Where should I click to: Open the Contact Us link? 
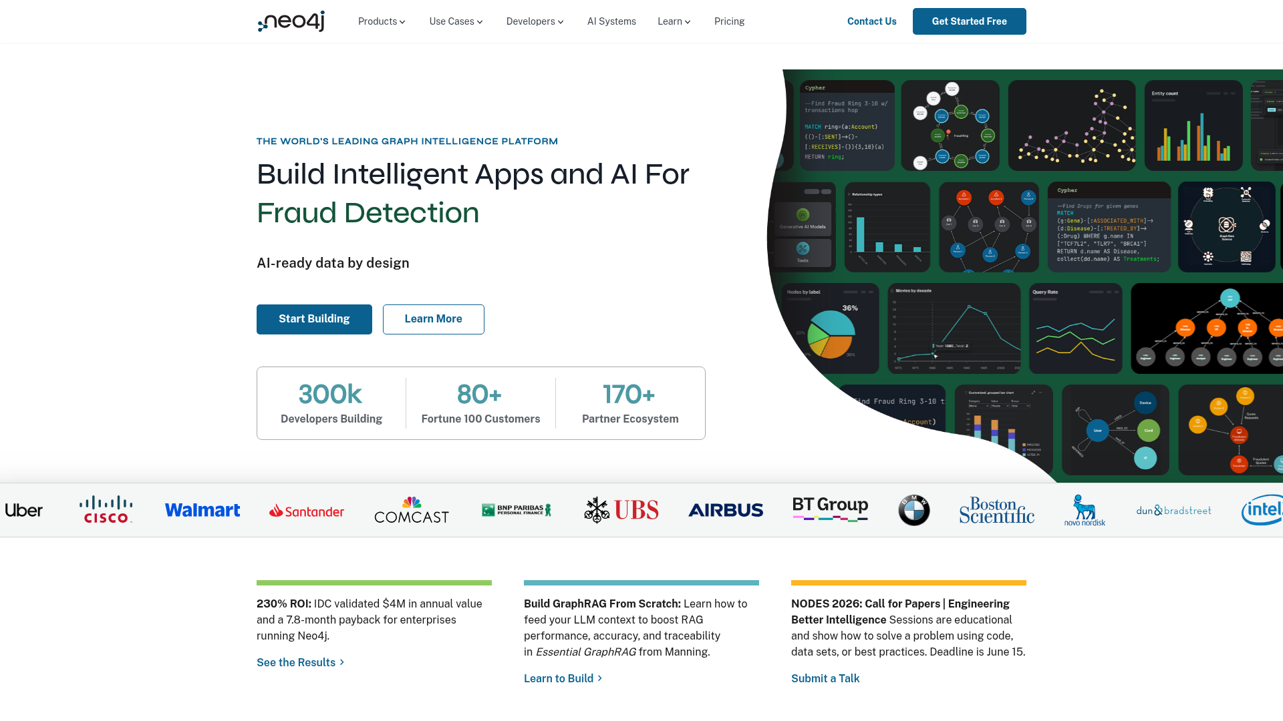(871, 21)
